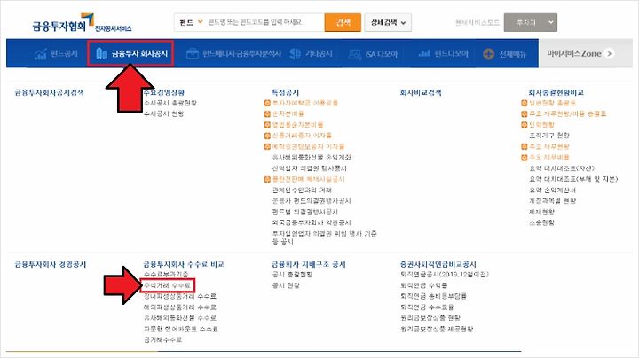The height and width of the screenshot is (358, 639).
Task: Open 외국금융투자회사 약관공시 link
Action: click(x=312, y=222)
